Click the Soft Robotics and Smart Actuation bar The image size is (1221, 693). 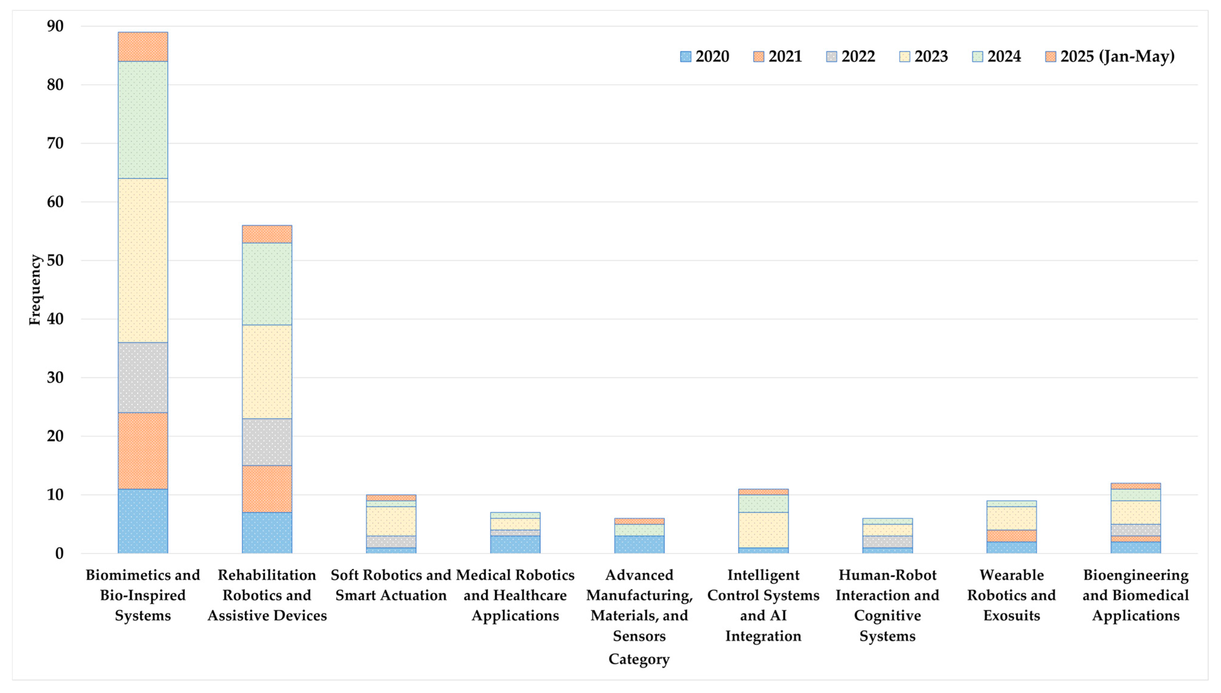391,524
